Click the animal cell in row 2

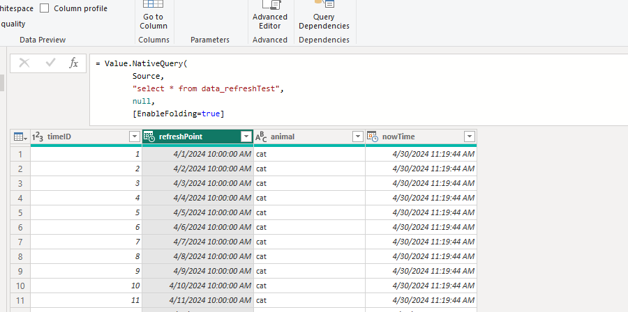(x=310, y=169)
